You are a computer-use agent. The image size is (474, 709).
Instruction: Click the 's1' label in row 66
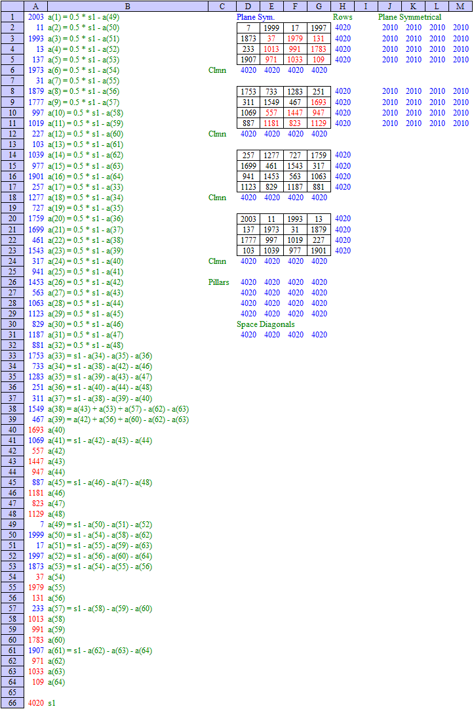tap(52, 703)
